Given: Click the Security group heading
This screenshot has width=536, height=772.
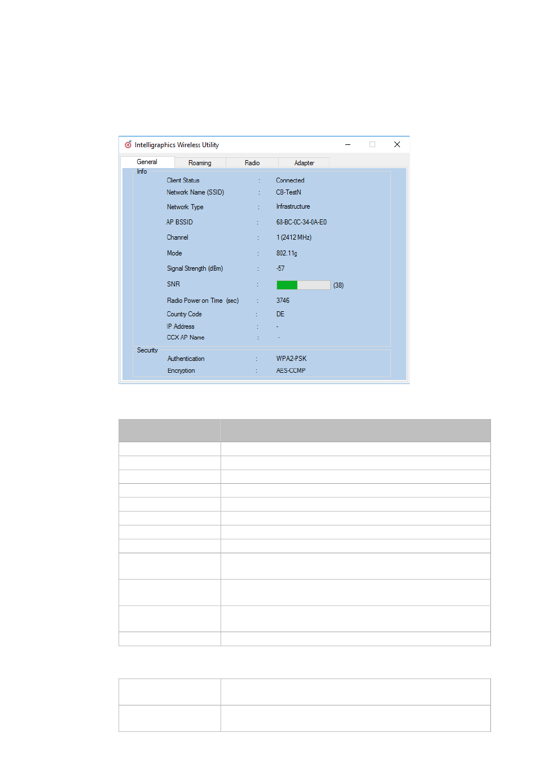Looking at the screenshot, I should click(147, 350).
